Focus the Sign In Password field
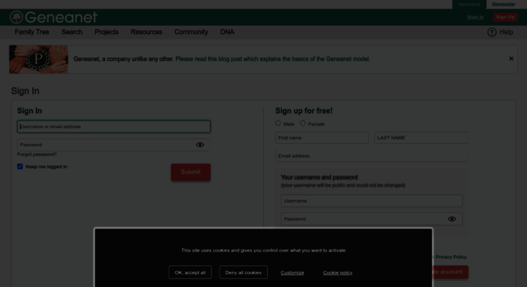Viewport: 527px width, 287px height. (x=114, y=145)
